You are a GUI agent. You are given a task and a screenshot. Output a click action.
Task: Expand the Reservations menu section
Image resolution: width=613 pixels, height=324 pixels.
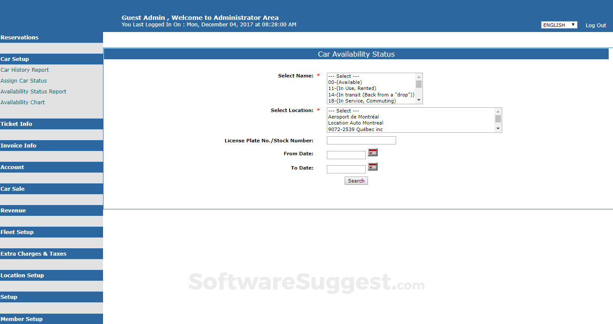tap(19, 37)
